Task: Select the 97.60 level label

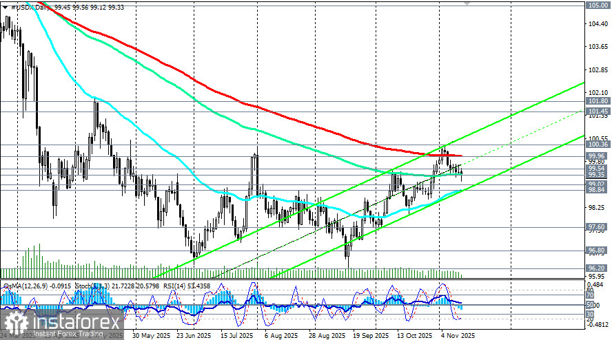Action: pyautogui.click(x=598, y=227)
